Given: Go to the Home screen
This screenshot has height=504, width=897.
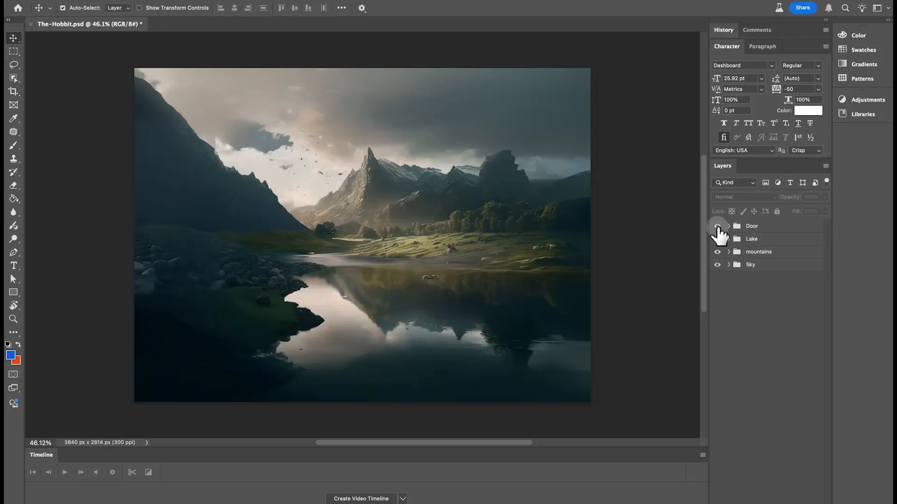Looking at the screenshot, I should 18,8.
